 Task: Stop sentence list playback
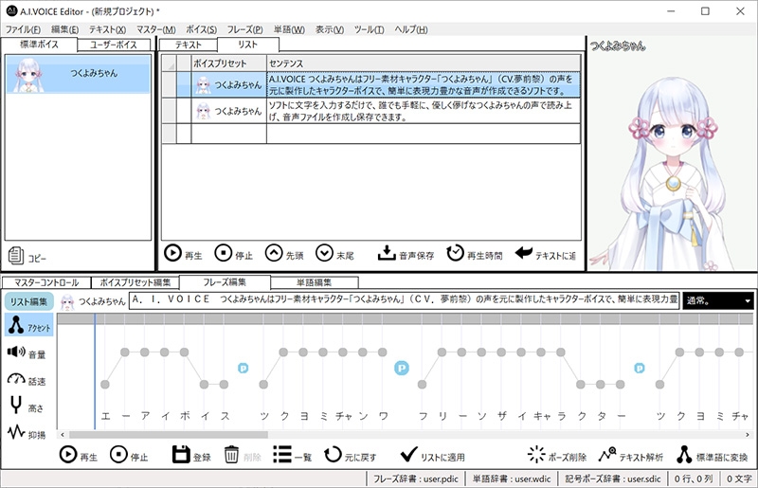[233, 253]
